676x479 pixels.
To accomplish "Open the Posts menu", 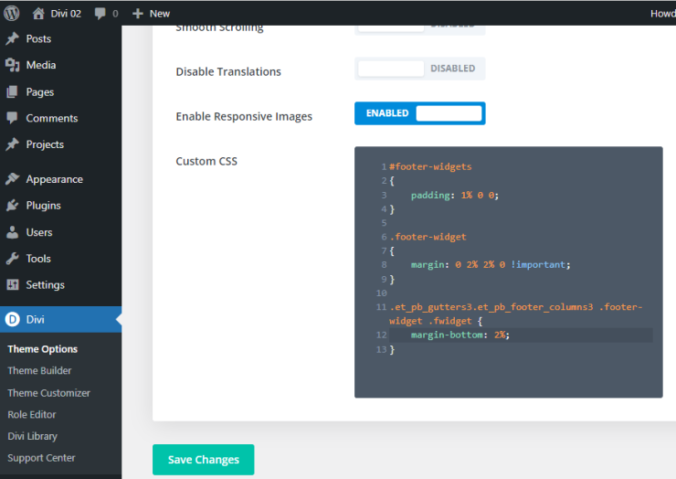I will [x=61, y=38].
